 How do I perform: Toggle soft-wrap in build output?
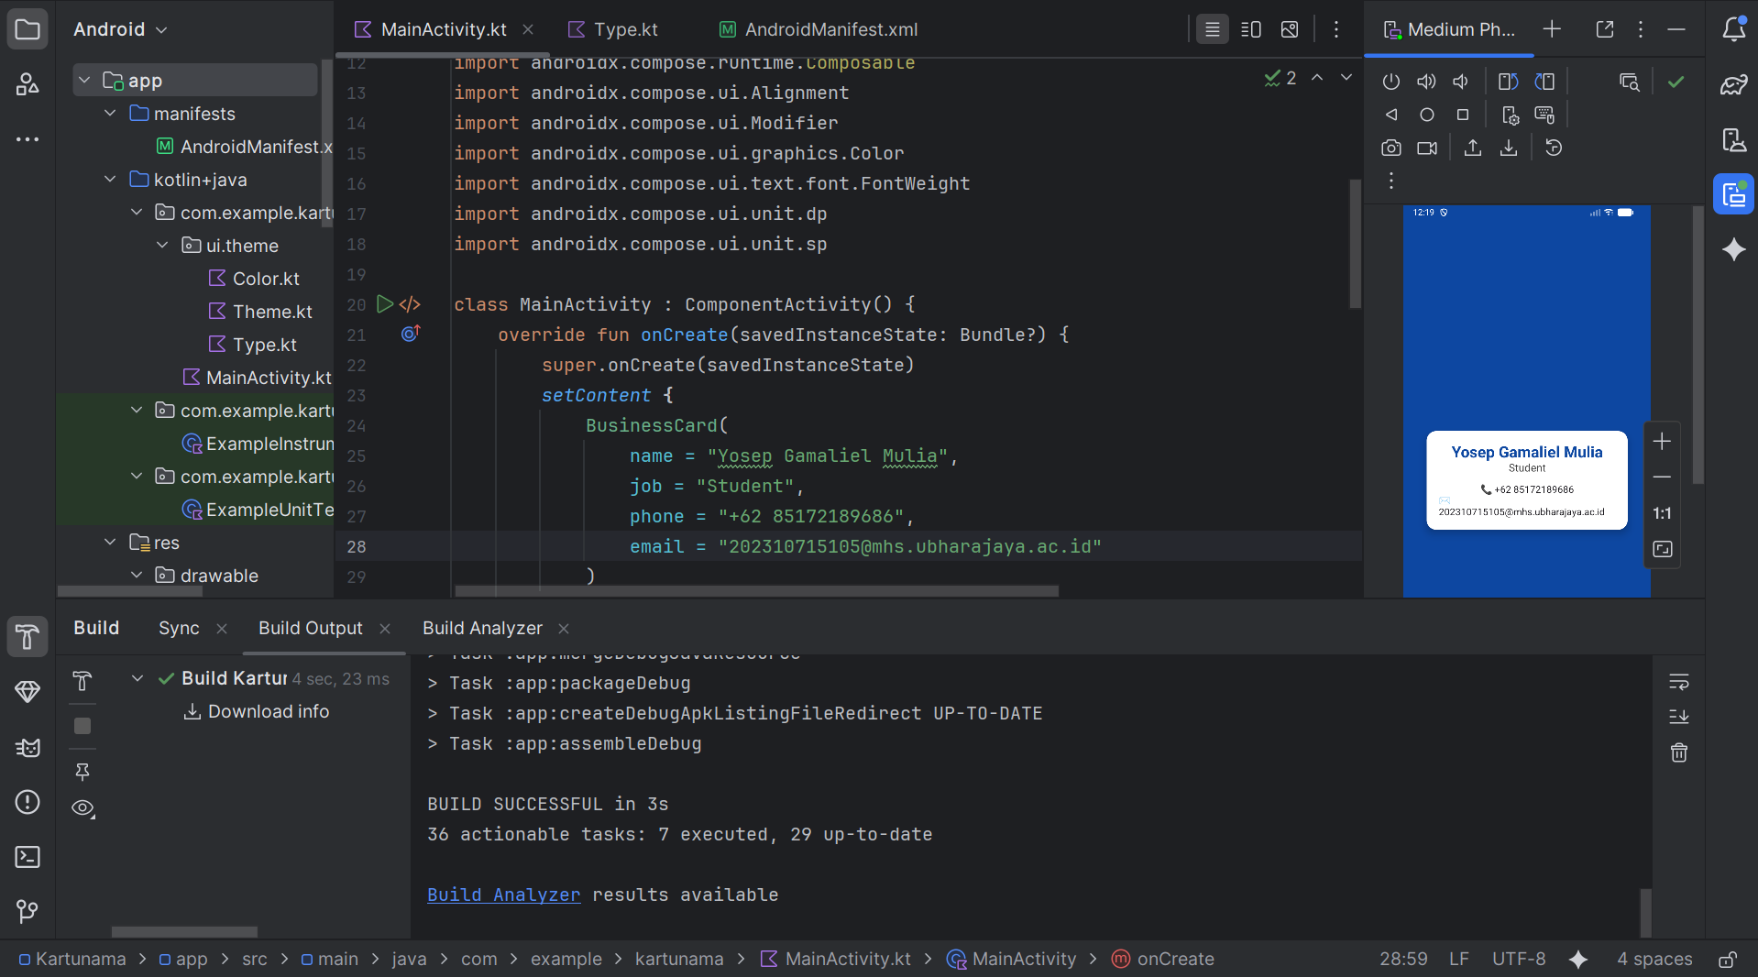tap(1678, 682)
